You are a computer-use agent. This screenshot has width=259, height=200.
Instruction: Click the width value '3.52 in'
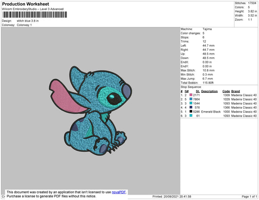point(253,16)
